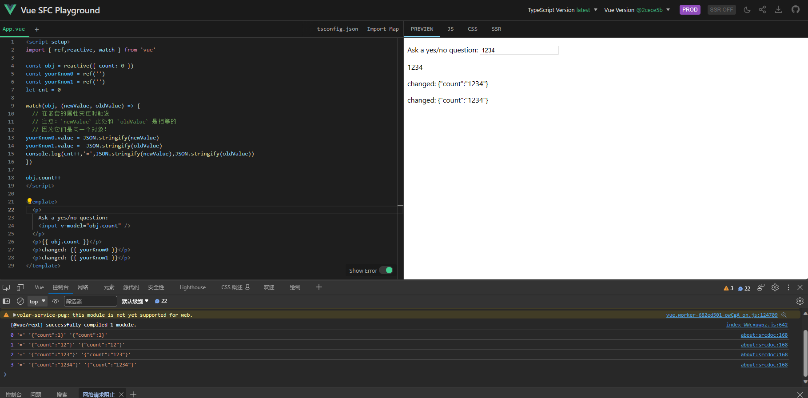Screen dimensions: 808x398
Task: Open the Import Map tab
Action: click(x=383, y=29)
